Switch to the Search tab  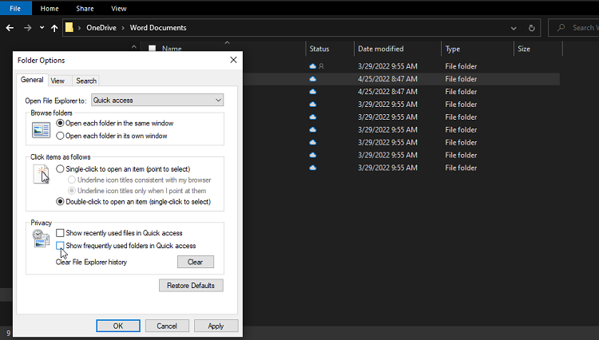point(86,81)
